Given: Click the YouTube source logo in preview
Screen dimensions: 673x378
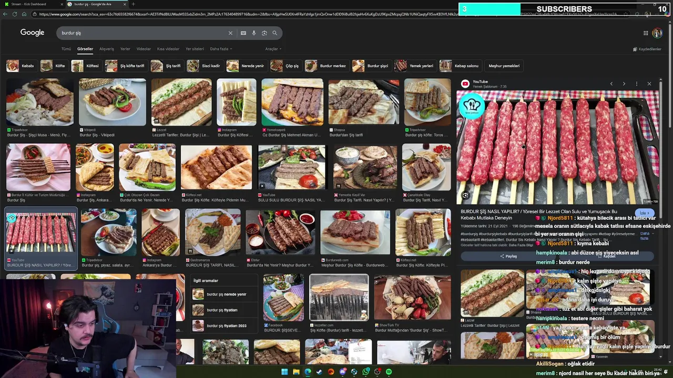Looking at the screenshot, I should point(465,84).
